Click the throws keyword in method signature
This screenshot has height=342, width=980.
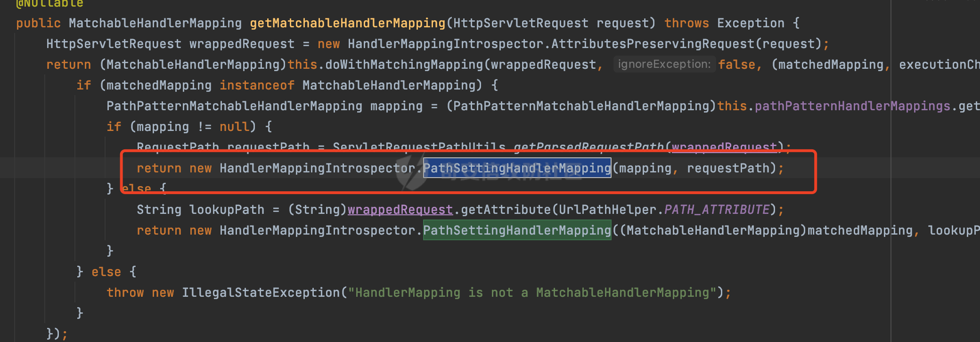point(686,23)
